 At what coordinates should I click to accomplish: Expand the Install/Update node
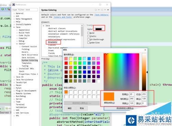14,24
